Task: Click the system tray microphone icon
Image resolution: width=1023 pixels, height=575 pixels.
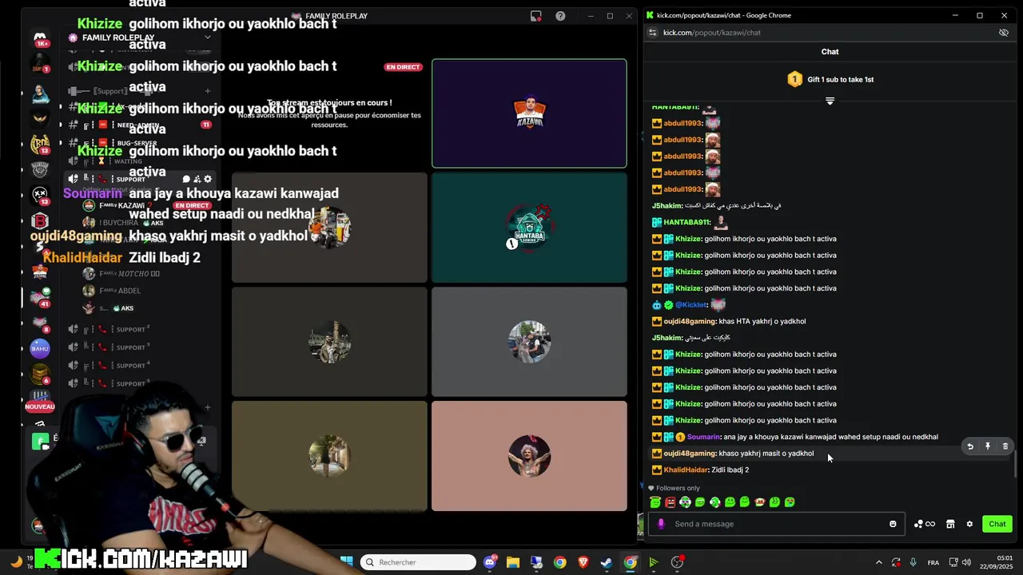Action: click(x=913, y=563)
